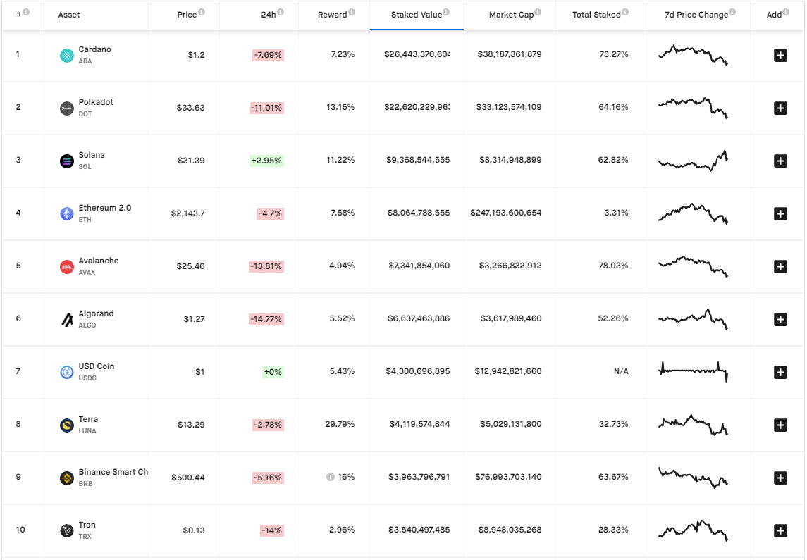Click the Solana coin logo

click(67, 161)
